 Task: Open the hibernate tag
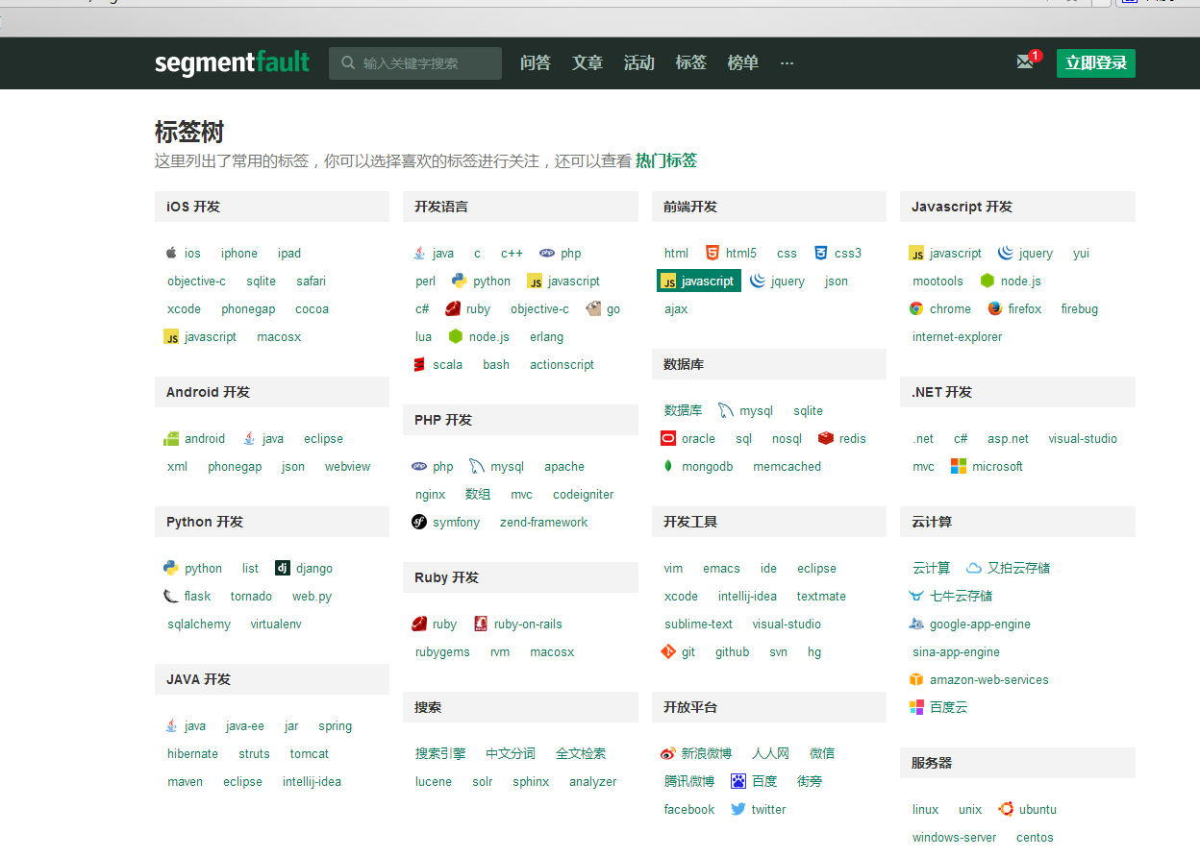point(192,753)
